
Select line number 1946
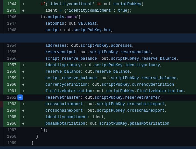click(12, 17)
